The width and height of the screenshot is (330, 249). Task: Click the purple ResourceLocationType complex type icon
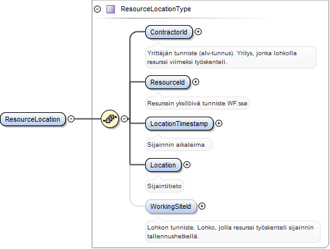[111, 9]
